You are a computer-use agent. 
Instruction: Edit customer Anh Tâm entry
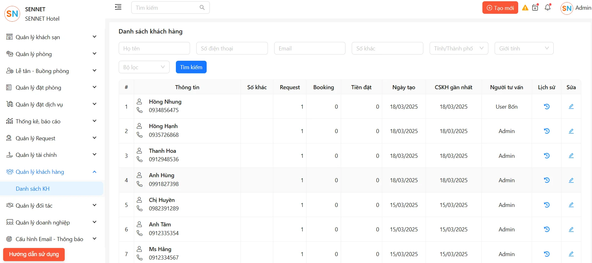coord(571,229)
